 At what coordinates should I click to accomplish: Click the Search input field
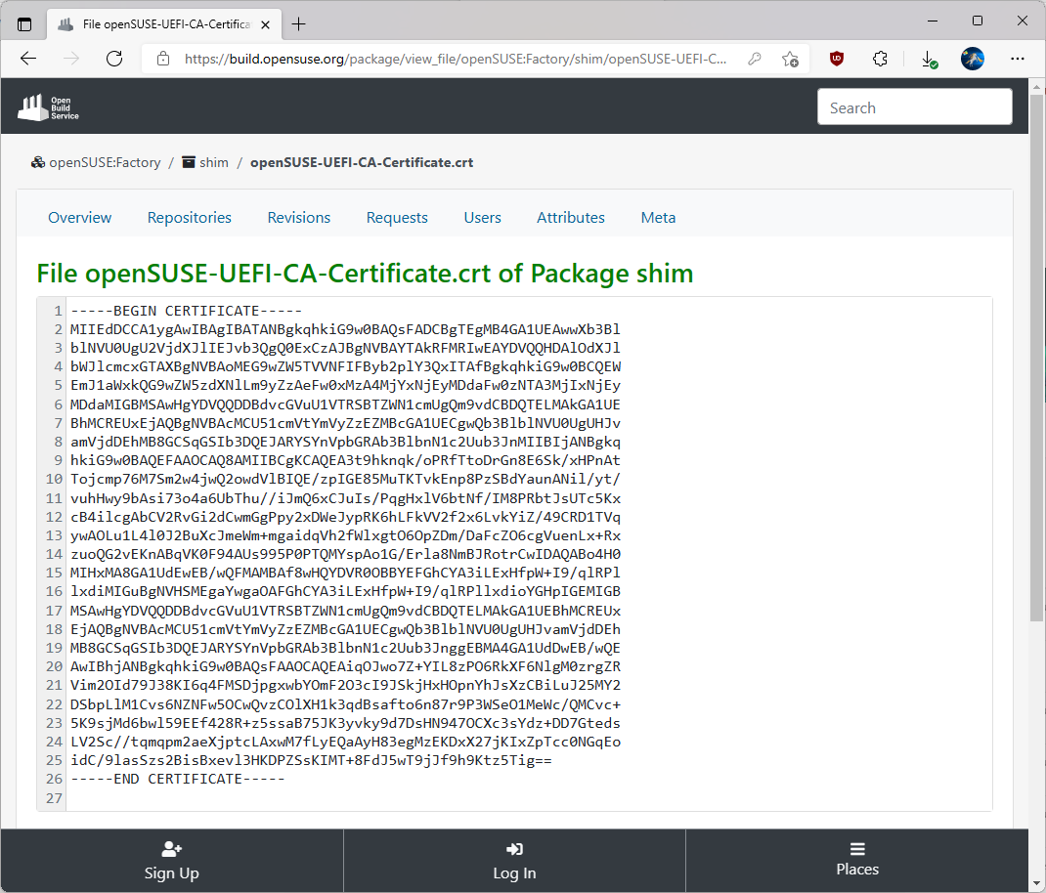pyautogui.click(x=915, y=106)
